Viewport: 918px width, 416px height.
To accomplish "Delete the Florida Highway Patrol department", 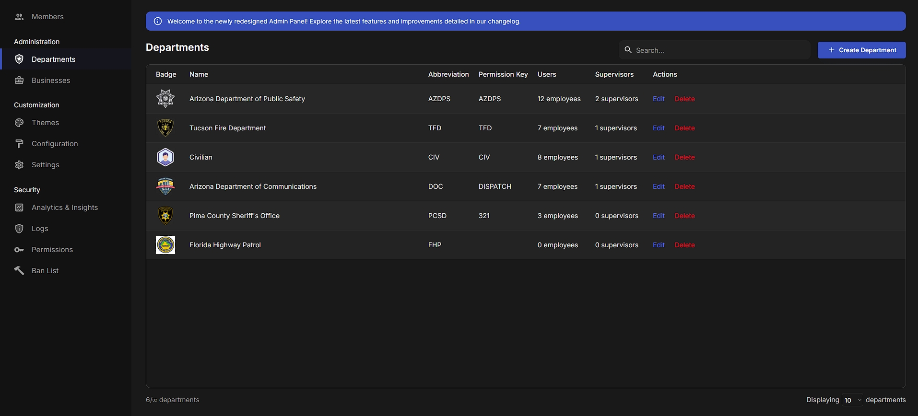I will point(684,245).
